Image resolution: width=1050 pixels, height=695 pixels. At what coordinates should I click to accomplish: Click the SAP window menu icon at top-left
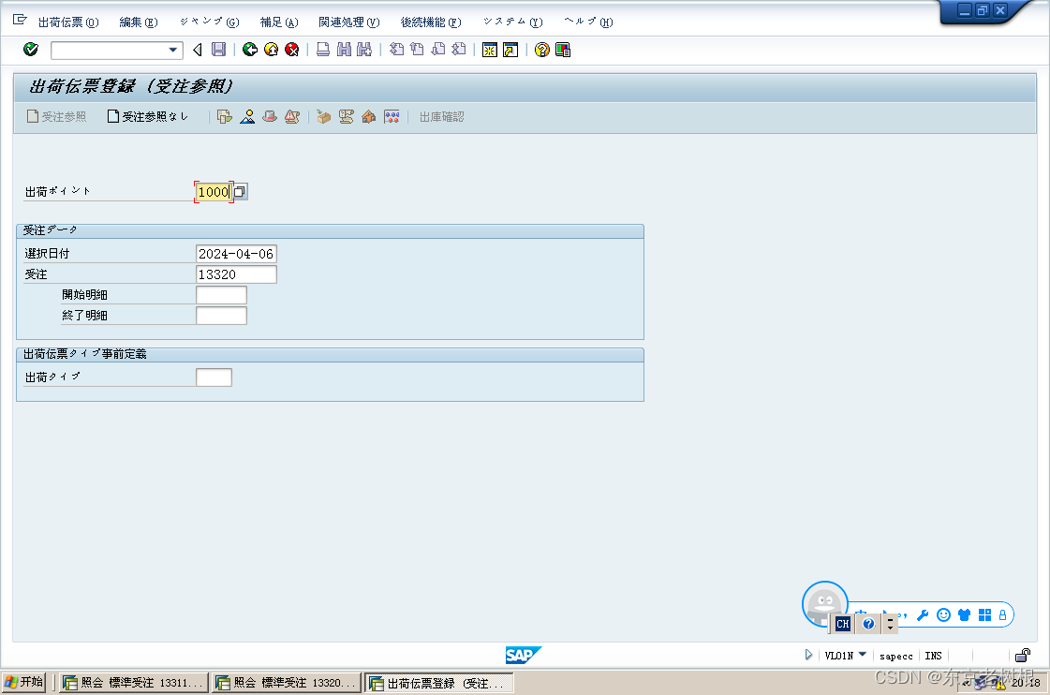click(x=20, y=20)
